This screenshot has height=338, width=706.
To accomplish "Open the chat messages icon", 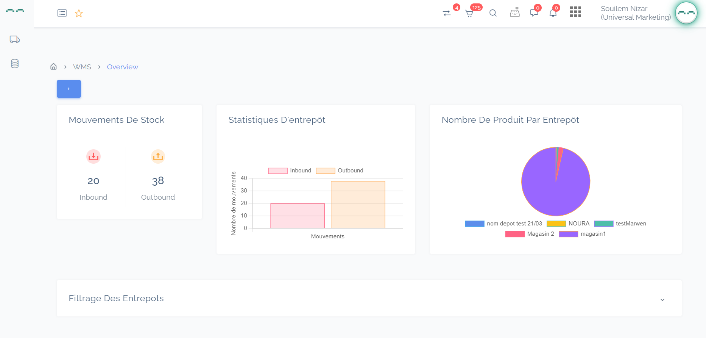I will [x=534, y=13].
